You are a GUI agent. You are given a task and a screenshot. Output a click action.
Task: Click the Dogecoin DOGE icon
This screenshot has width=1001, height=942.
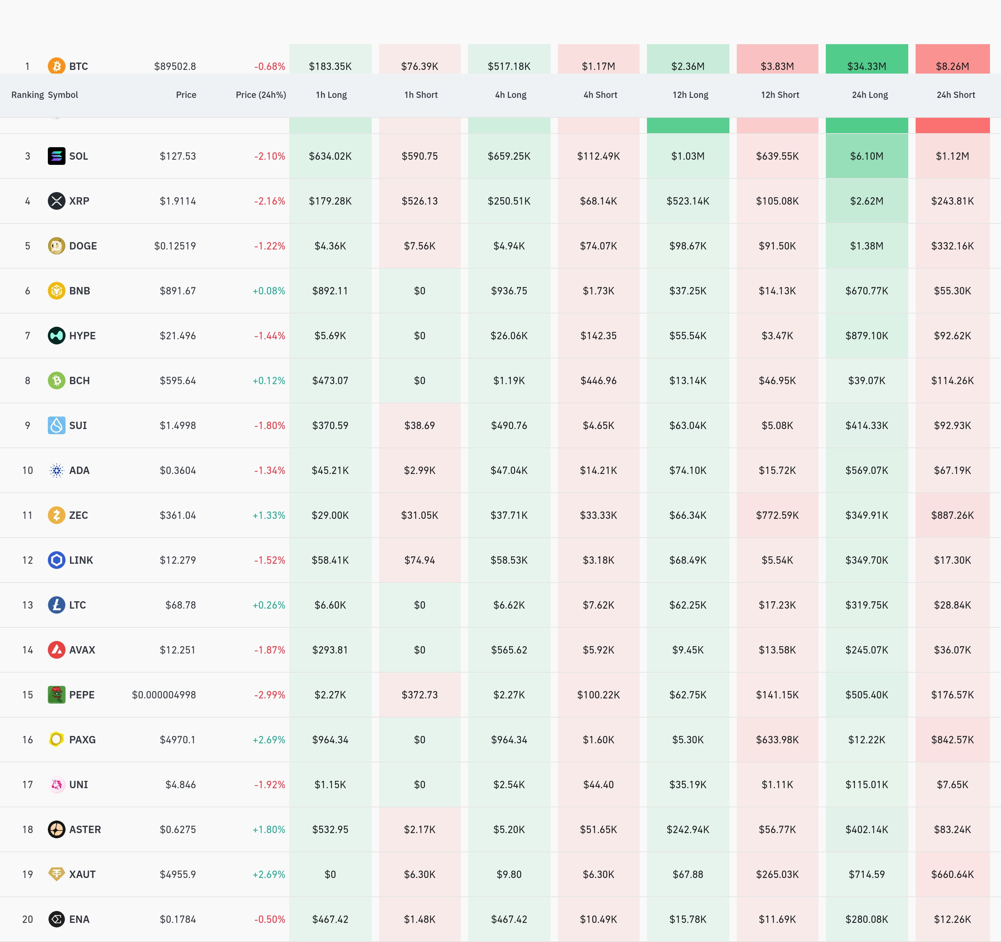[56, 246]
